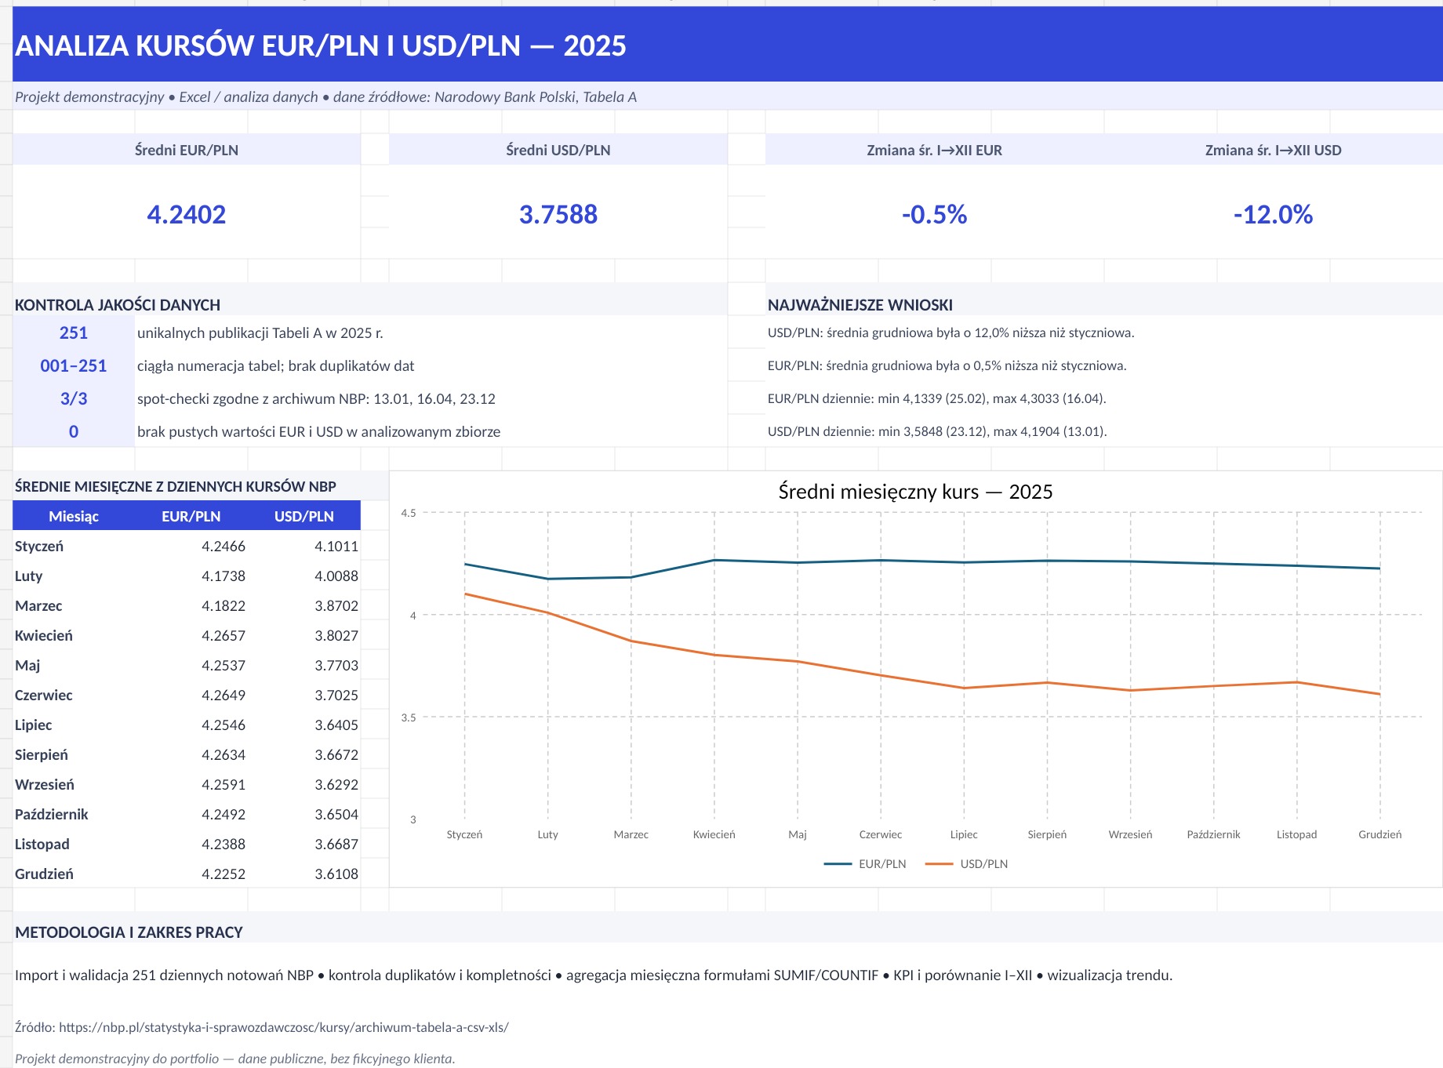
Task: Select the Listopad EUR value 4.2388
Action: [x=224, y=845]
